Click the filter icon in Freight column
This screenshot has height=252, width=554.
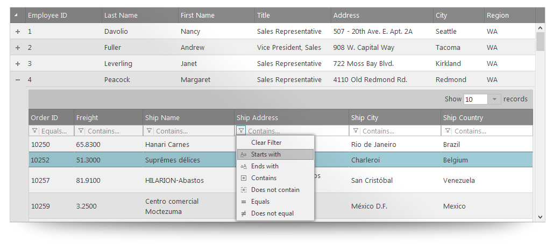pyautogui.click(x=81, y=131)
